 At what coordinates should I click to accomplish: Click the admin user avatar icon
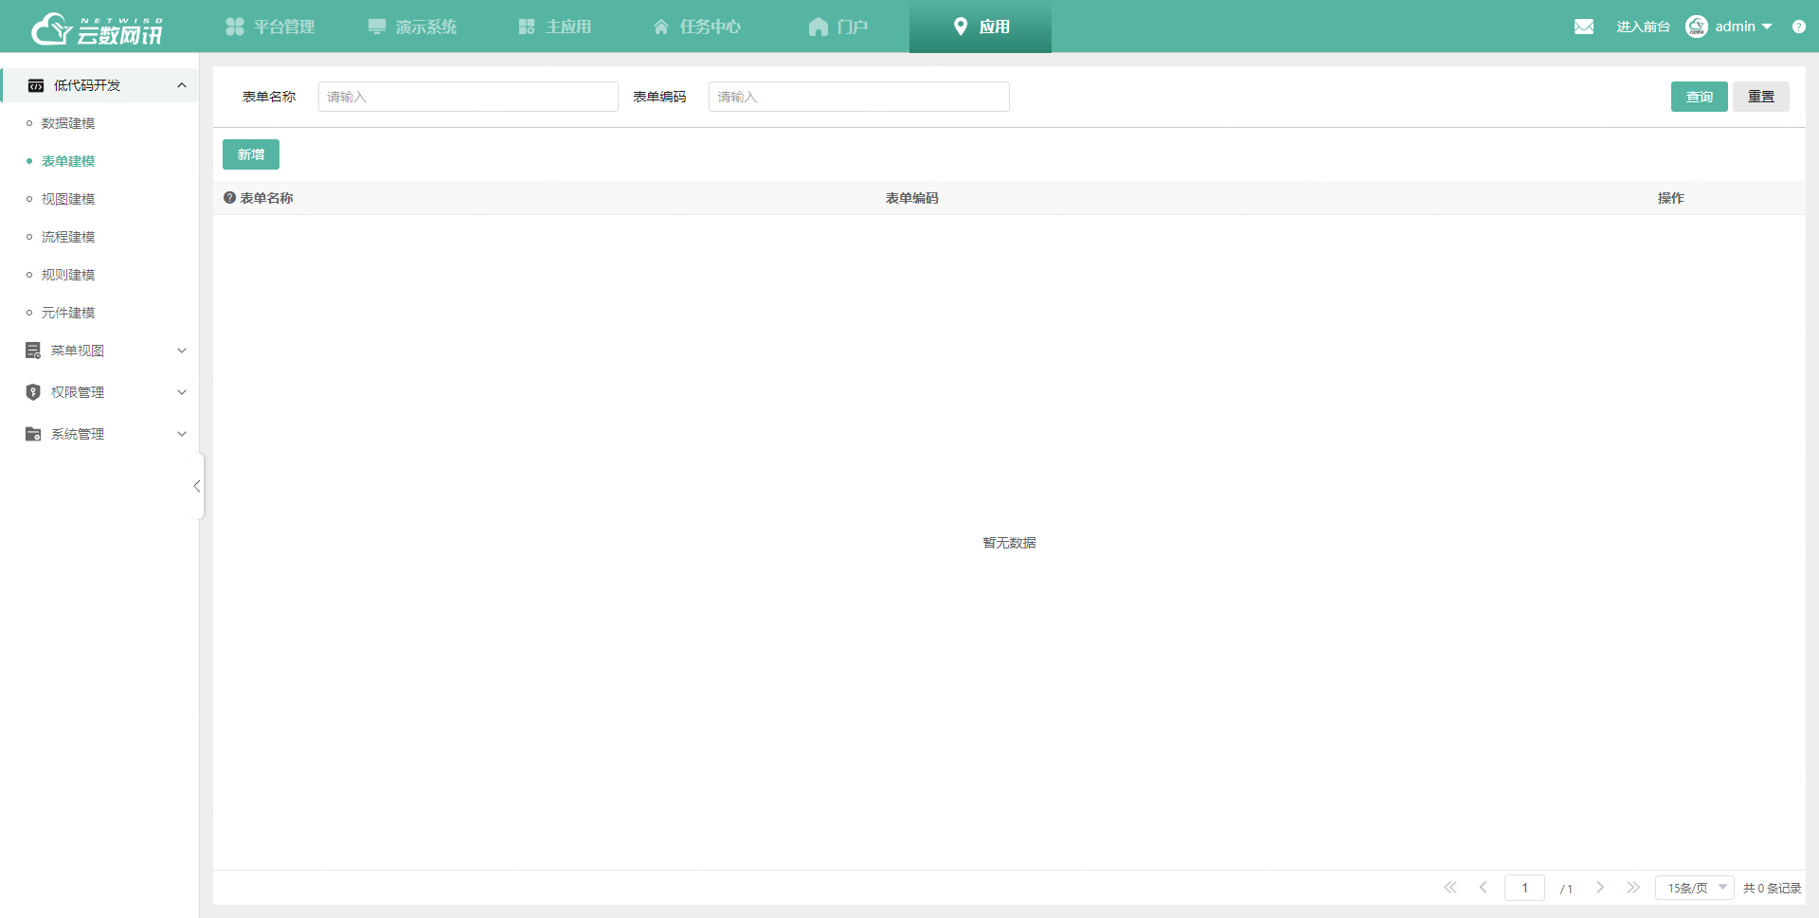tap(1696, 27)
